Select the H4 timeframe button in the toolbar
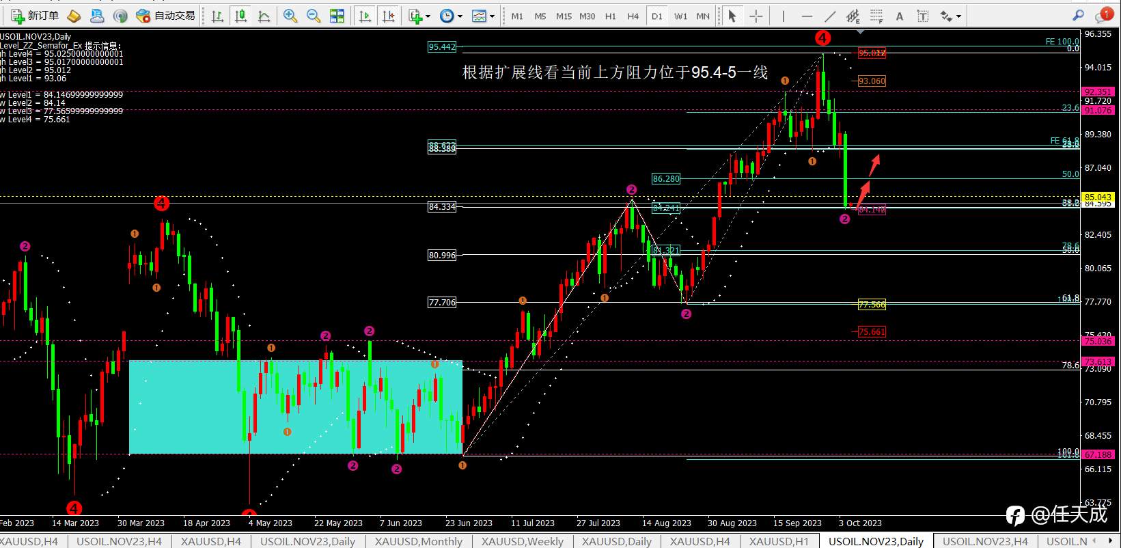The image size is (1121, 548). (633, 16)
